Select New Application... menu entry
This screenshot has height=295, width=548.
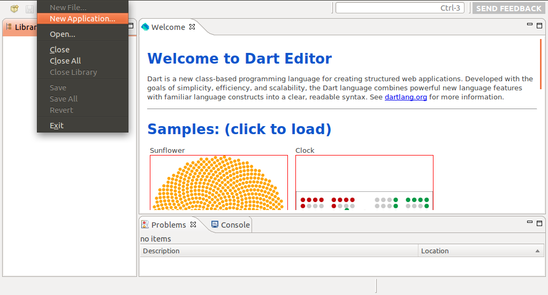(82, 19)
